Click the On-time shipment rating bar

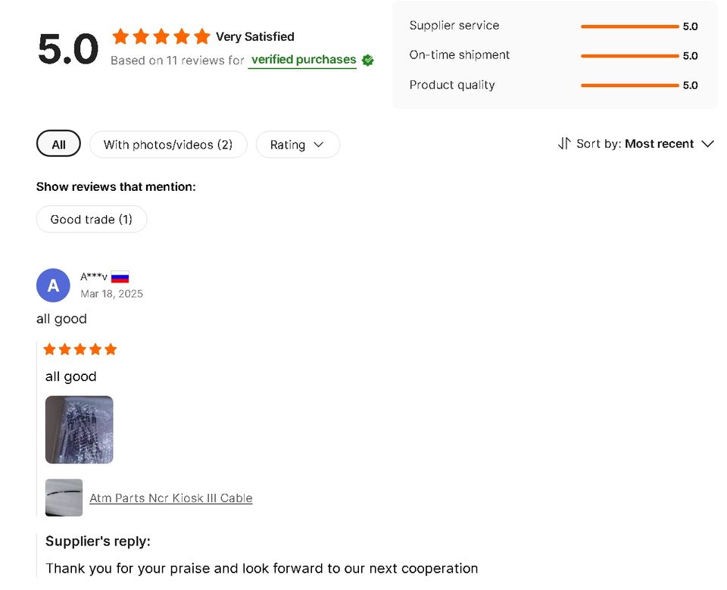[629, 56]
